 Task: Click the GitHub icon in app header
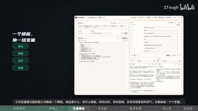coord(178,18)
